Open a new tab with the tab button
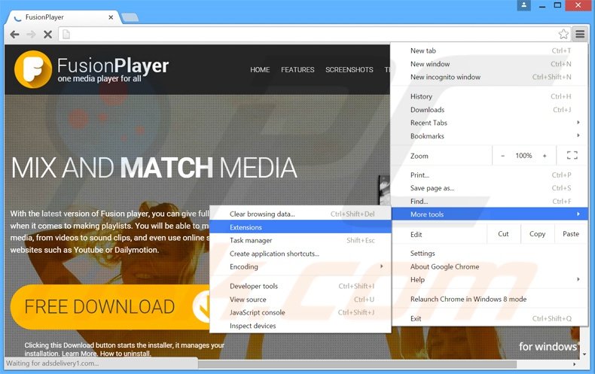595x374 pixels. [130, 17]
